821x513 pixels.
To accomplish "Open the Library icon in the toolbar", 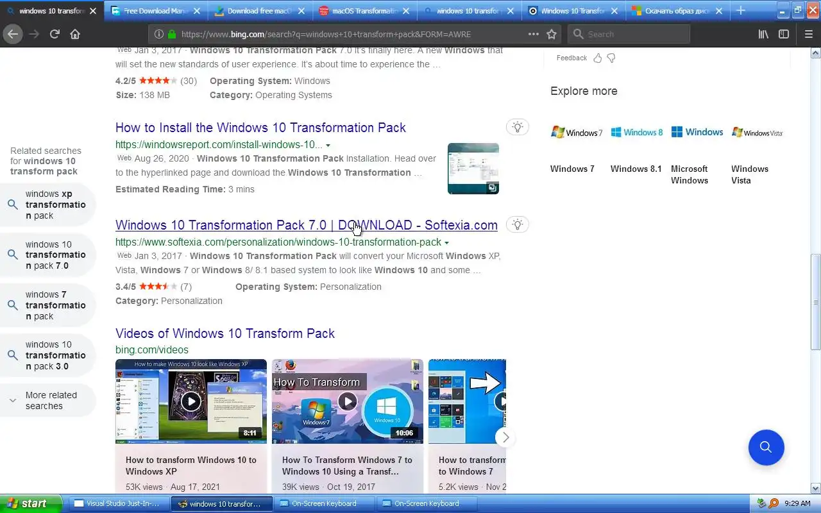I will tap(763, 34).
